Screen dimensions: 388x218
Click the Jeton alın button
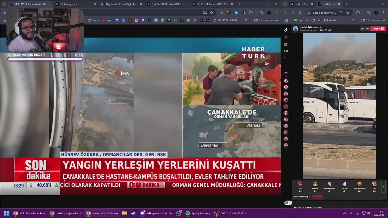click(x=318, y=197)
